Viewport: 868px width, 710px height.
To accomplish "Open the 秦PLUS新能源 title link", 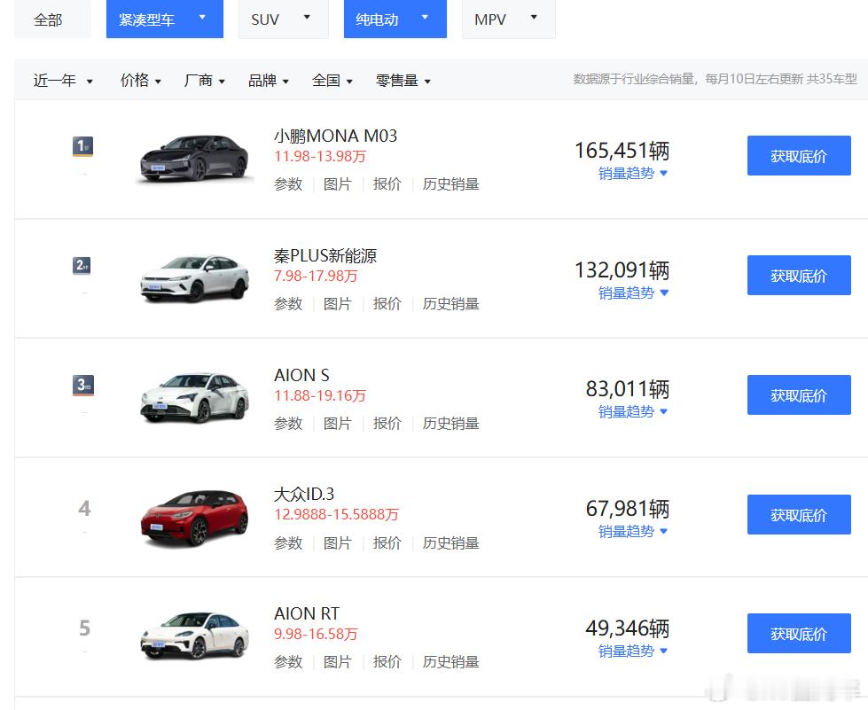I will pyautogui.click(x=325, y=255).
